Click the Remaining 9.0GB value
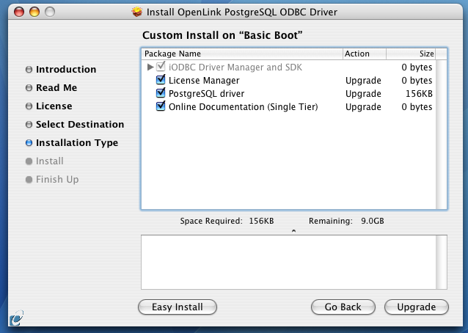Screen dimensions: 468x333 [373, 221]
